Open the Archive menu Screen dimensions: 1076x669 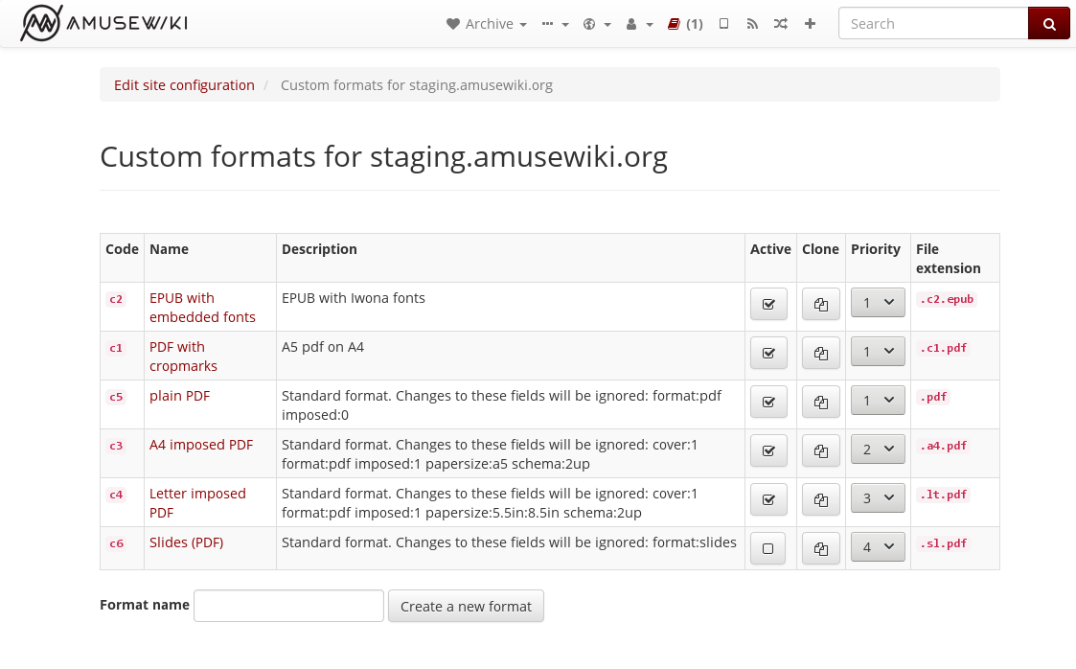(x=487, y=24)
